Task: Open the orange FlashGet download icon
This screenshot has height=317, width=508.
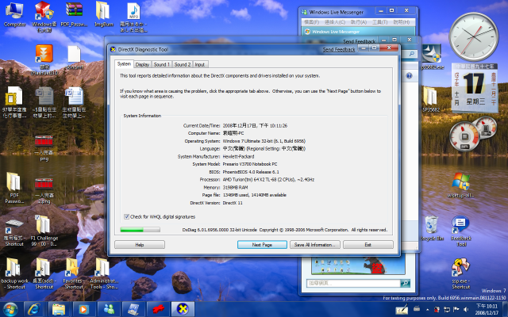Action: (44, 60)
